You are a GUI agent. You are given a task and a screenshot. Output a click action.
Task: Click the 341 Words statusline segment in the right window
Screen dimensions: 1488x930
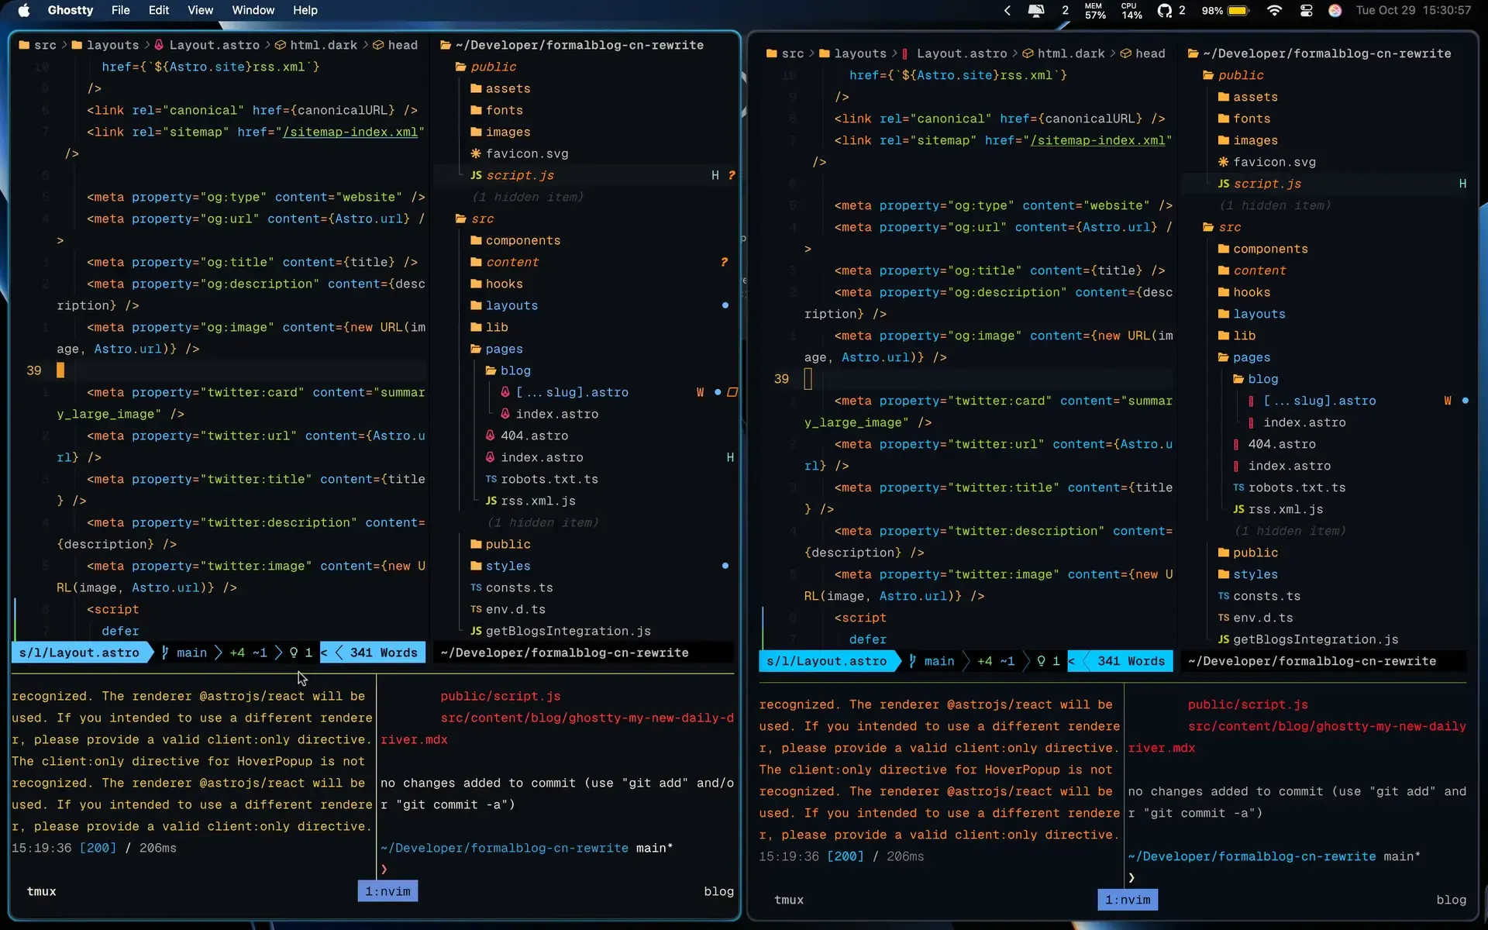(x=1131, y=661)
